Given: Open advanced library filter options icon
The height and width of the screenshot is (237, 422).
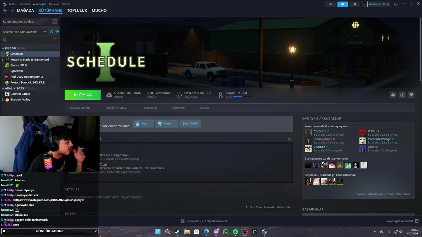Looking at the screenshot, I should (55, 40).
